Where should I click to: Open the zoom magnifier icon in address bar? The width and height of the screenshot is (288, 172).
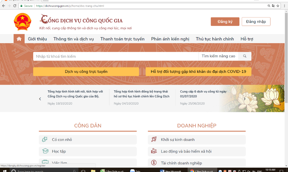point(269,6)
